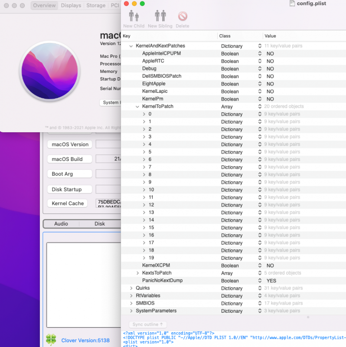This screenshot has width=346, height=347.
Task: Switch to the Displays tab
Action: coord(71,6)
